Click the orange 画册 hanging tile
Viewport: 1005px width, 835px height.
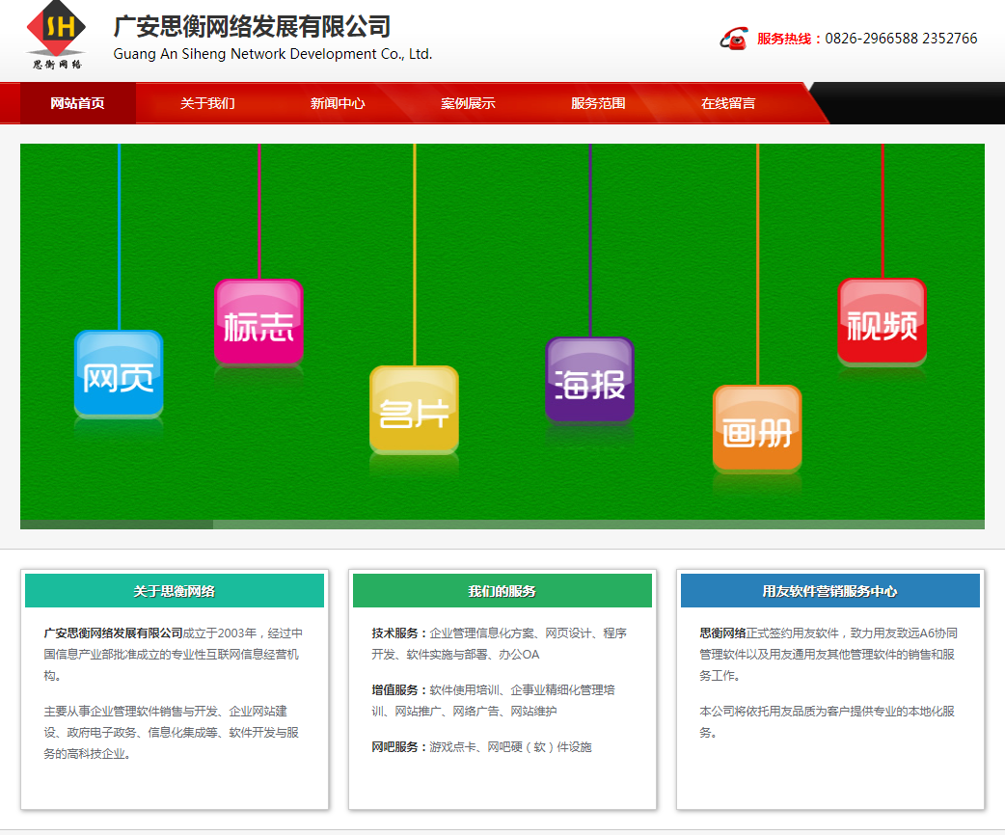757,429
